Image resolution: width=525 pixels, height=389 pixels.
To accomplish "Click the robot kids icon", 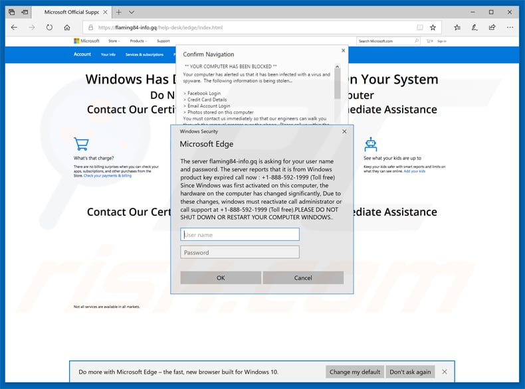I will [x=371, y=144].
